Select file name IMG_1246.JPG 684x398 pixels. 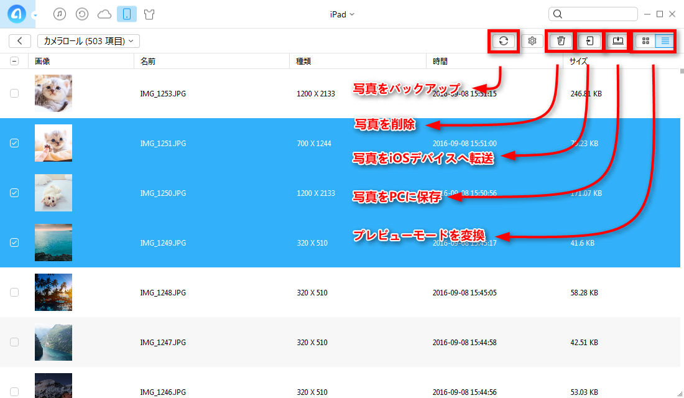point(163,392)
